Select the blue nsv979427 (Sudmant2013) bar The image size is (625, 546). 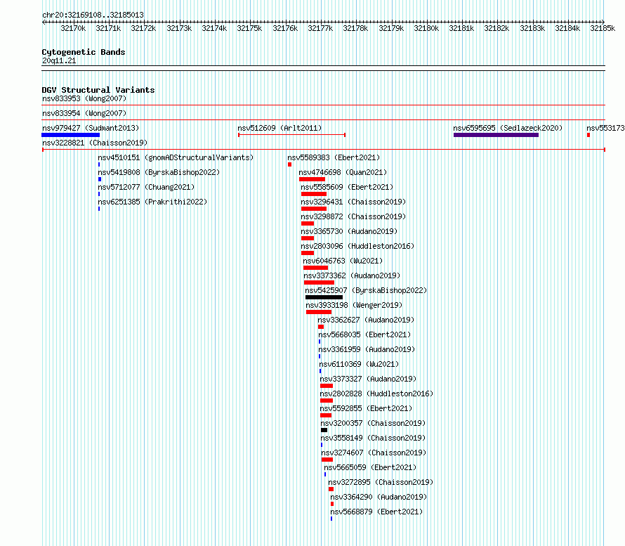coord(70,135)
